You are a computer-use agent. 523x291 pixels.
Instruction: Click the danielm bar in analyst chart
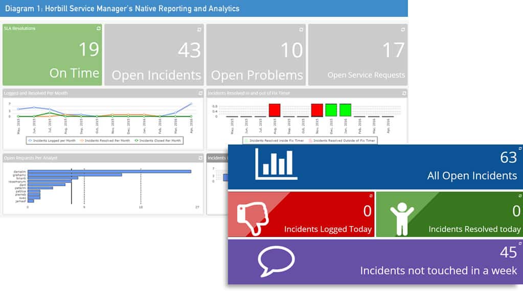(109, 171)
